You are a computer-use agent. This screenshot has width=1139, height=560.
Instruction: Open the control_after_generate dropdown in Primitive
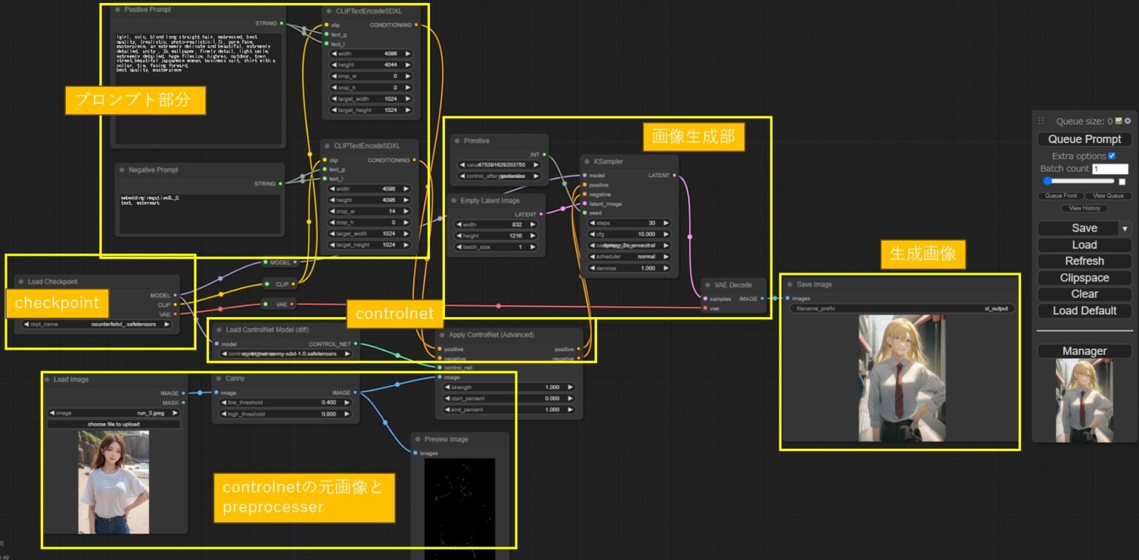497,176
